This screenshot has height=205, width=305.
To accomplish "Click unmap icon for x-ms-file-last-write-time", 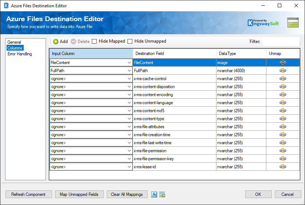I will pyautogui.click(x=283, y=143).
